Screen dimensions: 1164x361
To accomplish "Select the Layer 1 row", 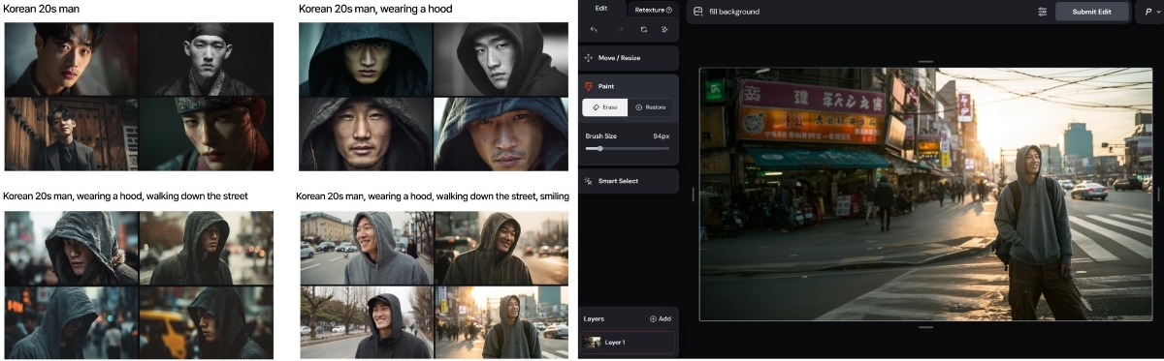I will (x=629, y=342).
